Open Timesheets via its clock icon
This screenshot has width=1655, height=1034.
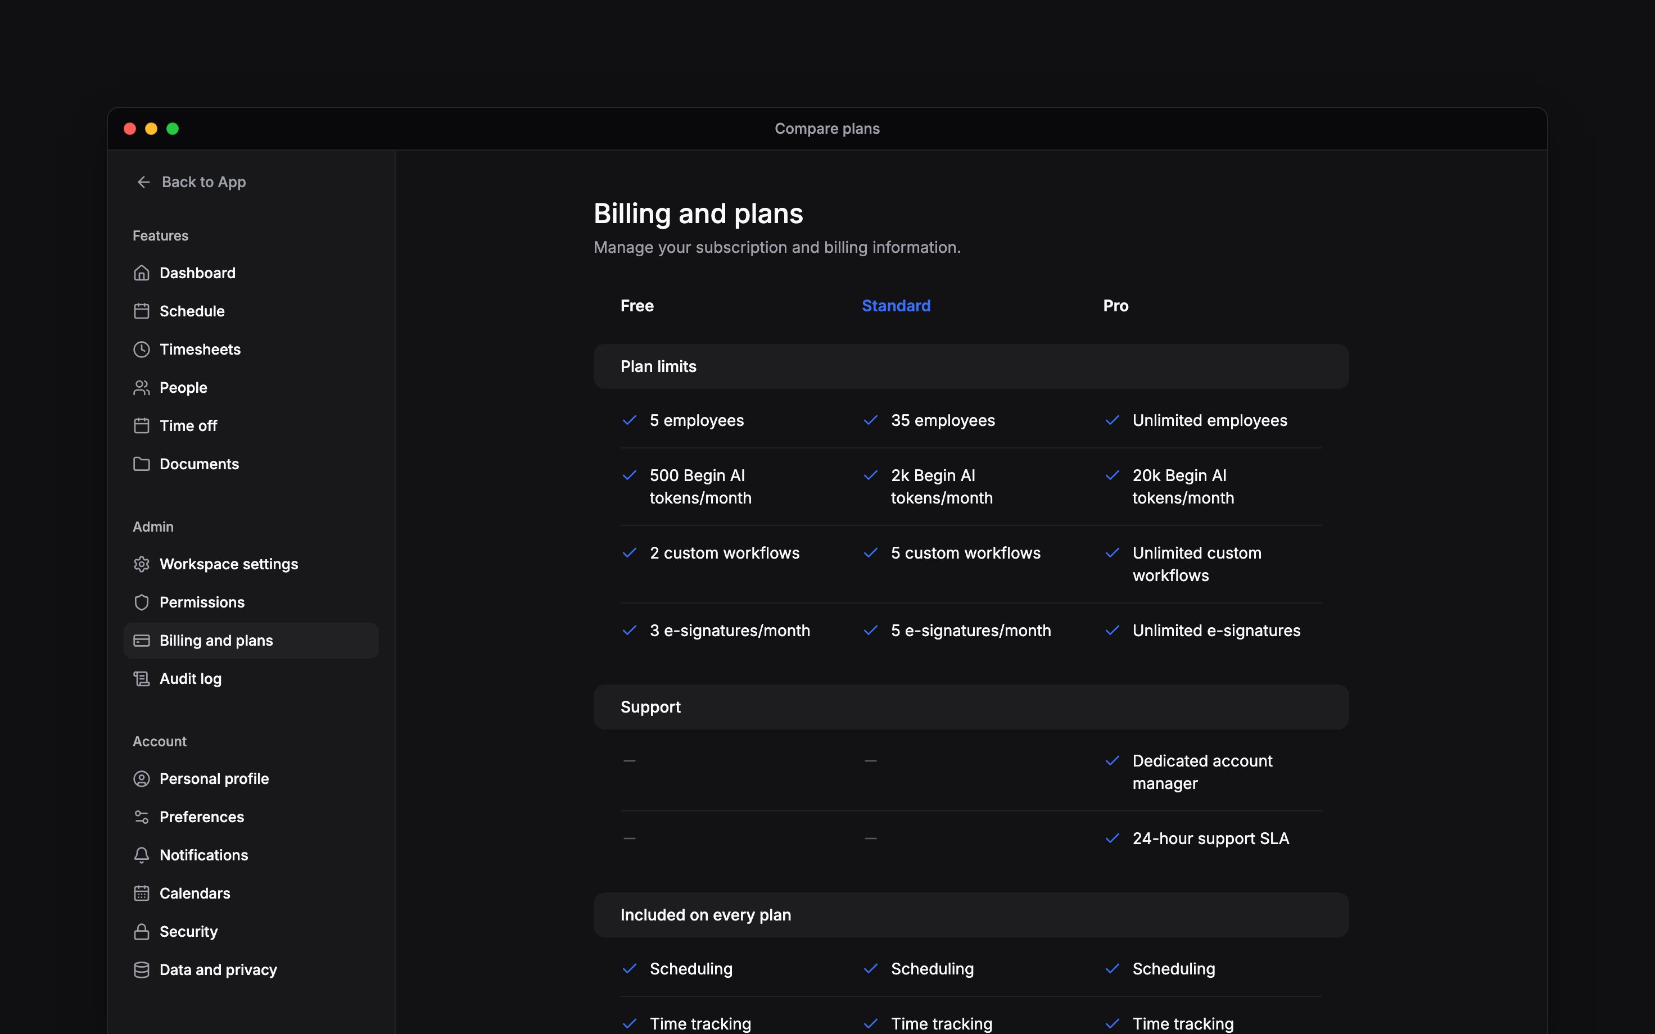click(x=142, y=350)
